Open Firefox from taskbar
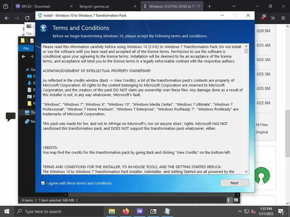290x217 pixels. click(x=126, y=211)
